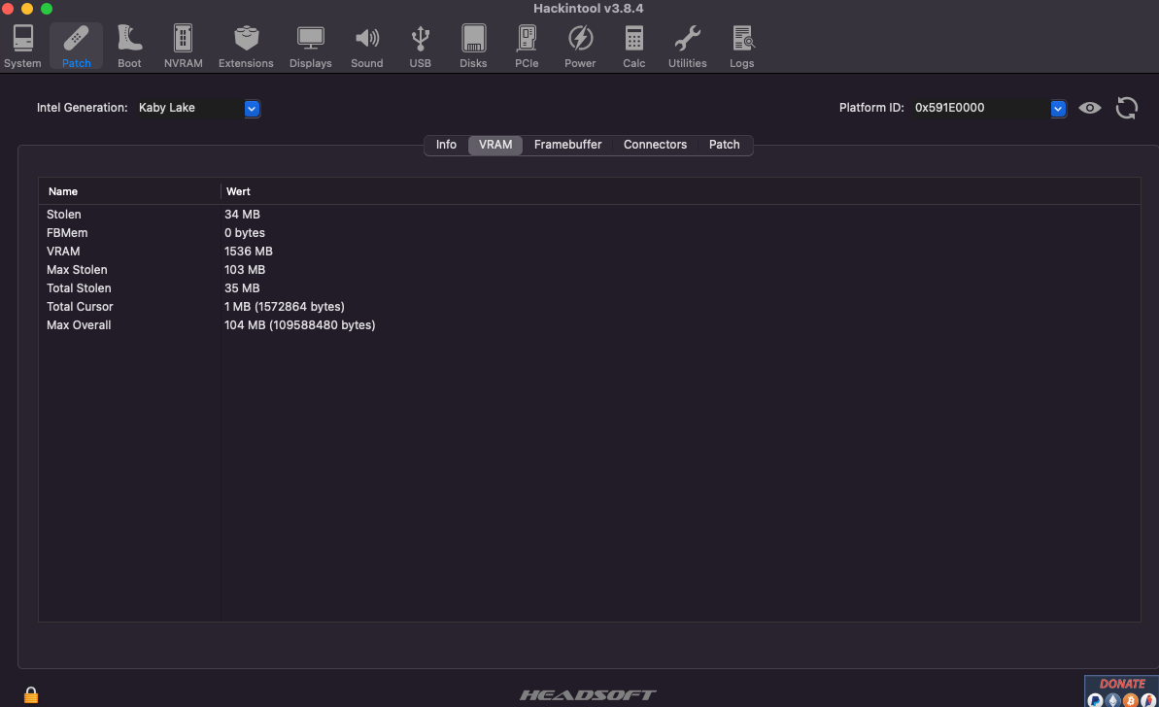The image size is (1159, 707).
Task: Switch to the Connectors tab
Action: point(655,145)
